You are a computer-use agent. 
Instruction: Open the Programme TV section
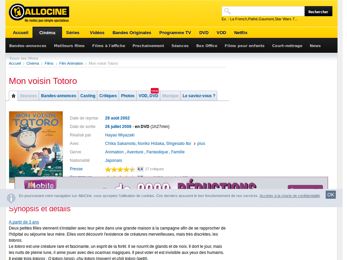175,33
